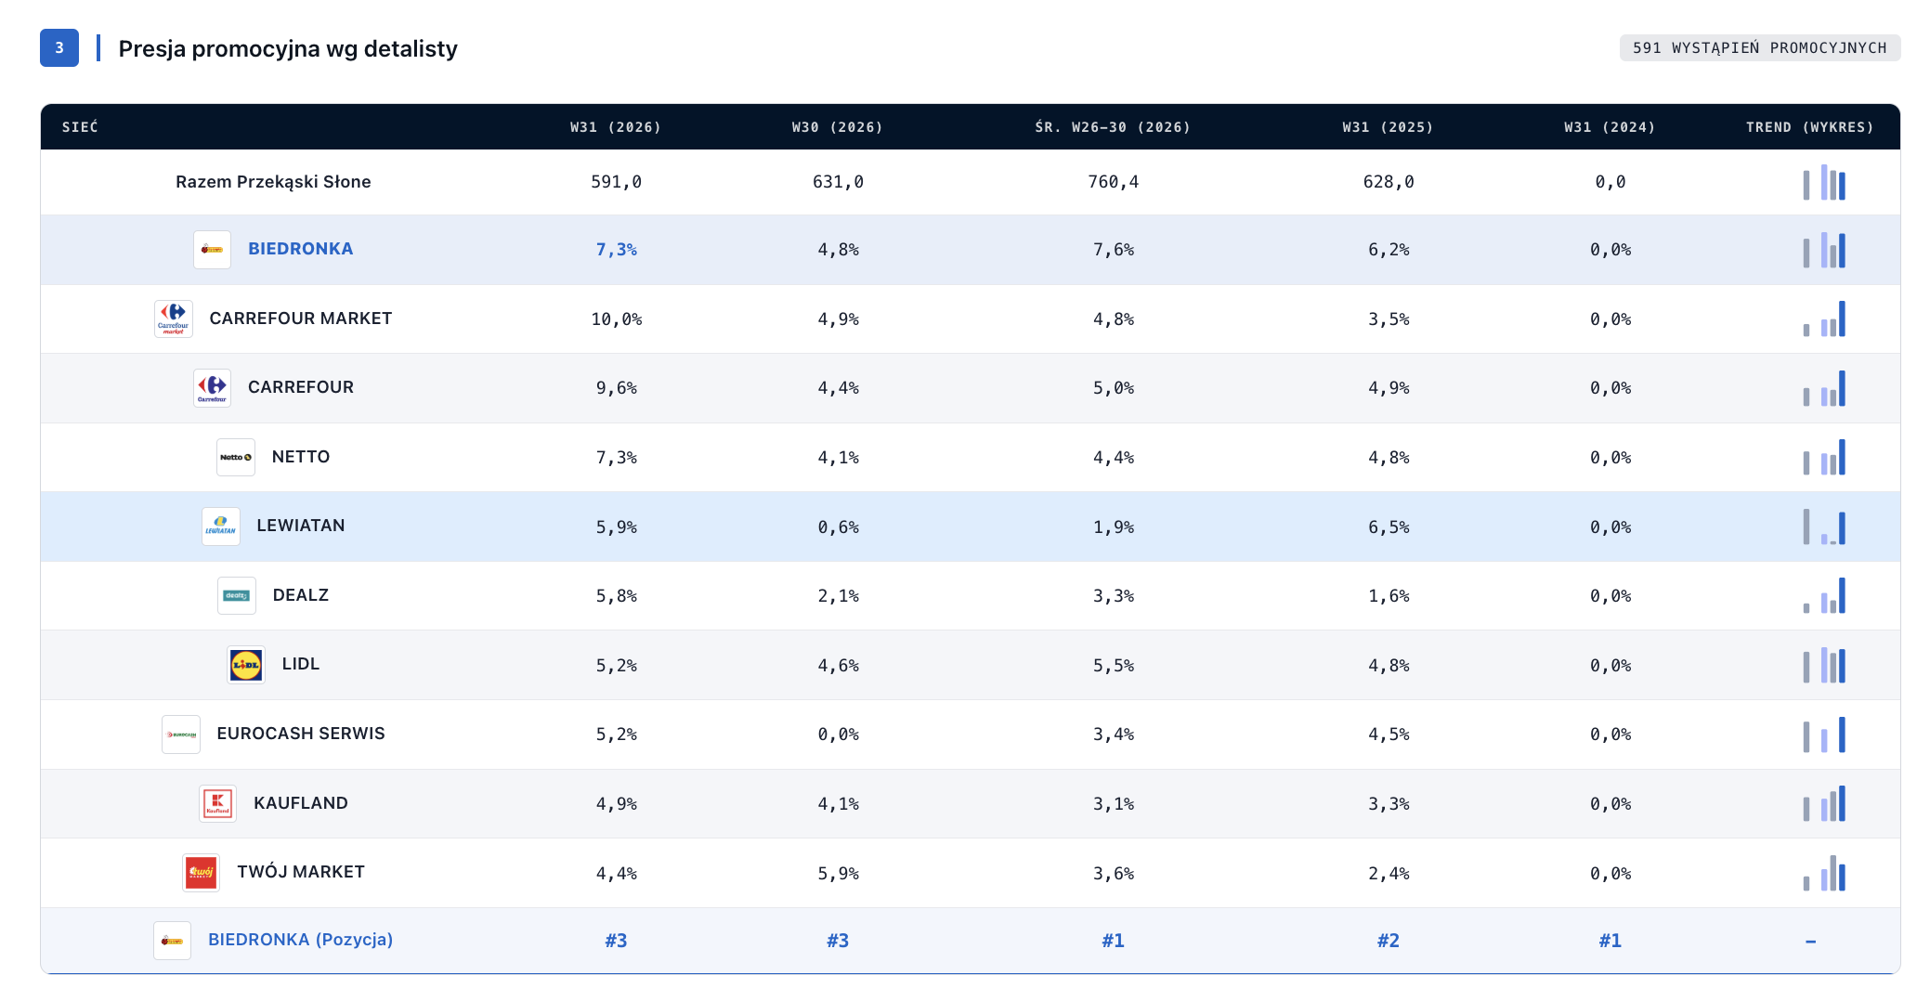This screenshot has width=1930, height=1001.
Task: Open the BIEDRONKA trend sparkline chart
Action: [x=1824, y=250]
